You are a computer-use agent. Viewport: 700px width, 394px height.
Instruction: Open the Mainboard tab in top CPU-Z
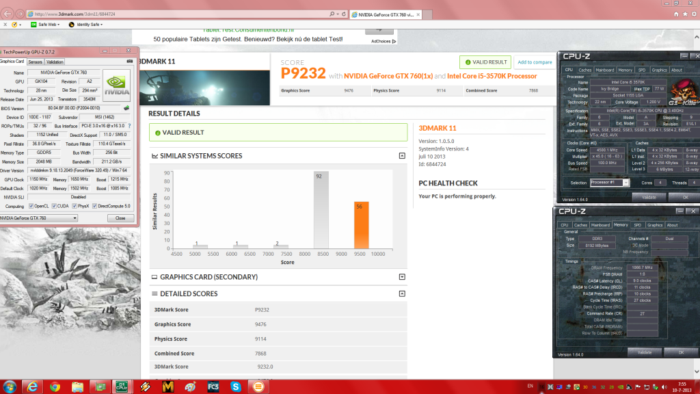point(605,70)
